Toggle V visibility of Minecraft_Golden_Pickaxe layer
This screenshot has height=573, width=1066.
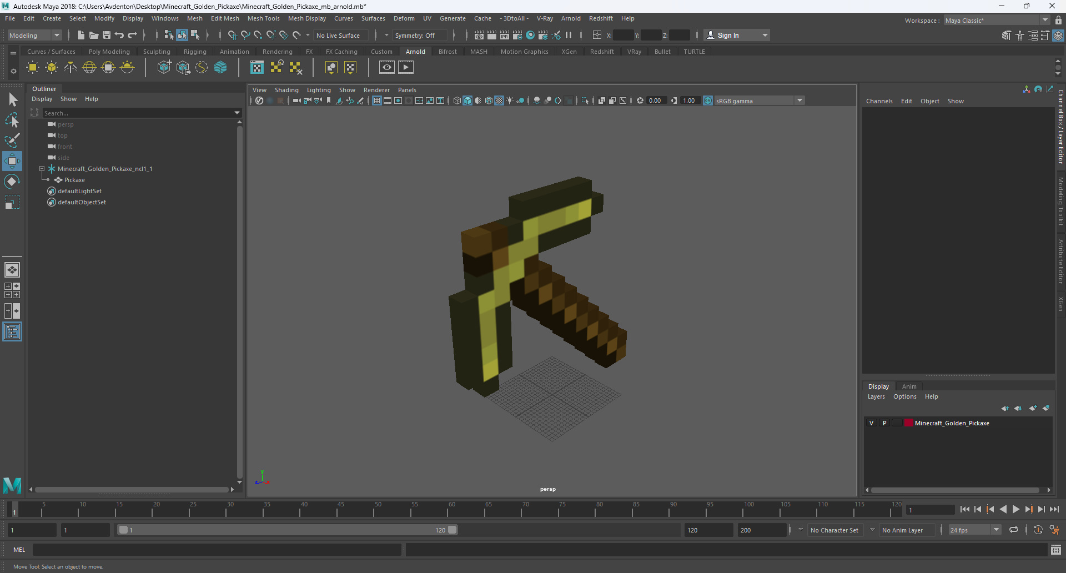click(872, 423)
